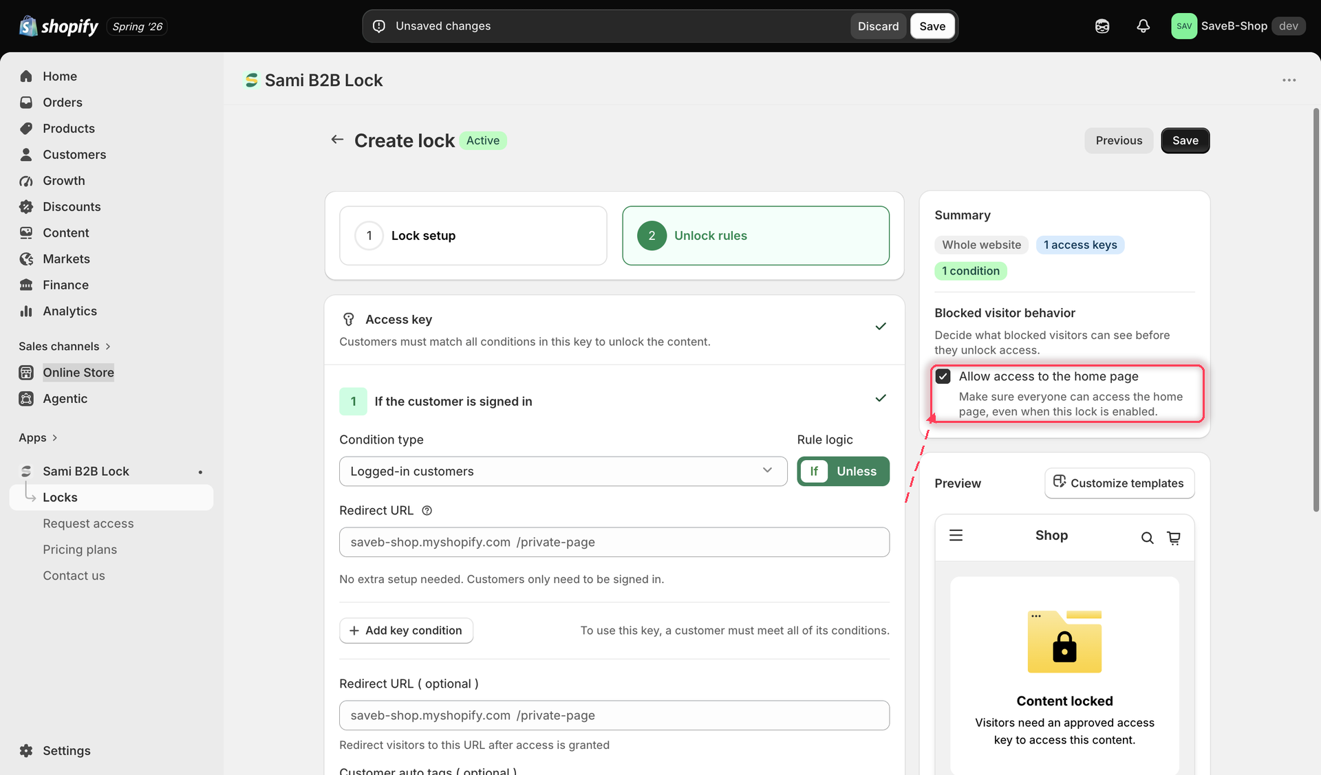Open the Request access page
This screenshot has width=1321, height=775.
click(88, 523)
